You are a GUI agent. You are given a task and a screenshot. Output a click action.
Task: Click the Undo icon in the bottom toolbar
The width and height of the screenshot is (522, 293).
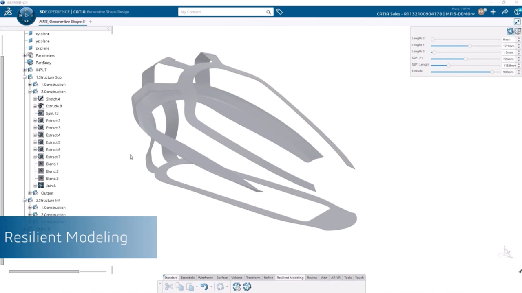[x=204, y=286]
